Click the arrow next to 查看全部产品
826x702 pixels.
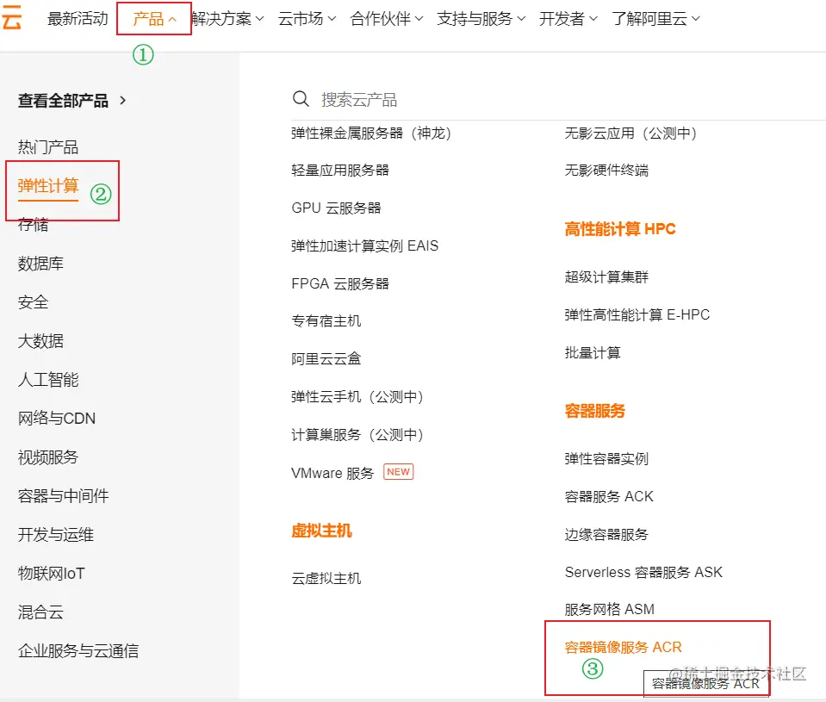coord(123,100)
